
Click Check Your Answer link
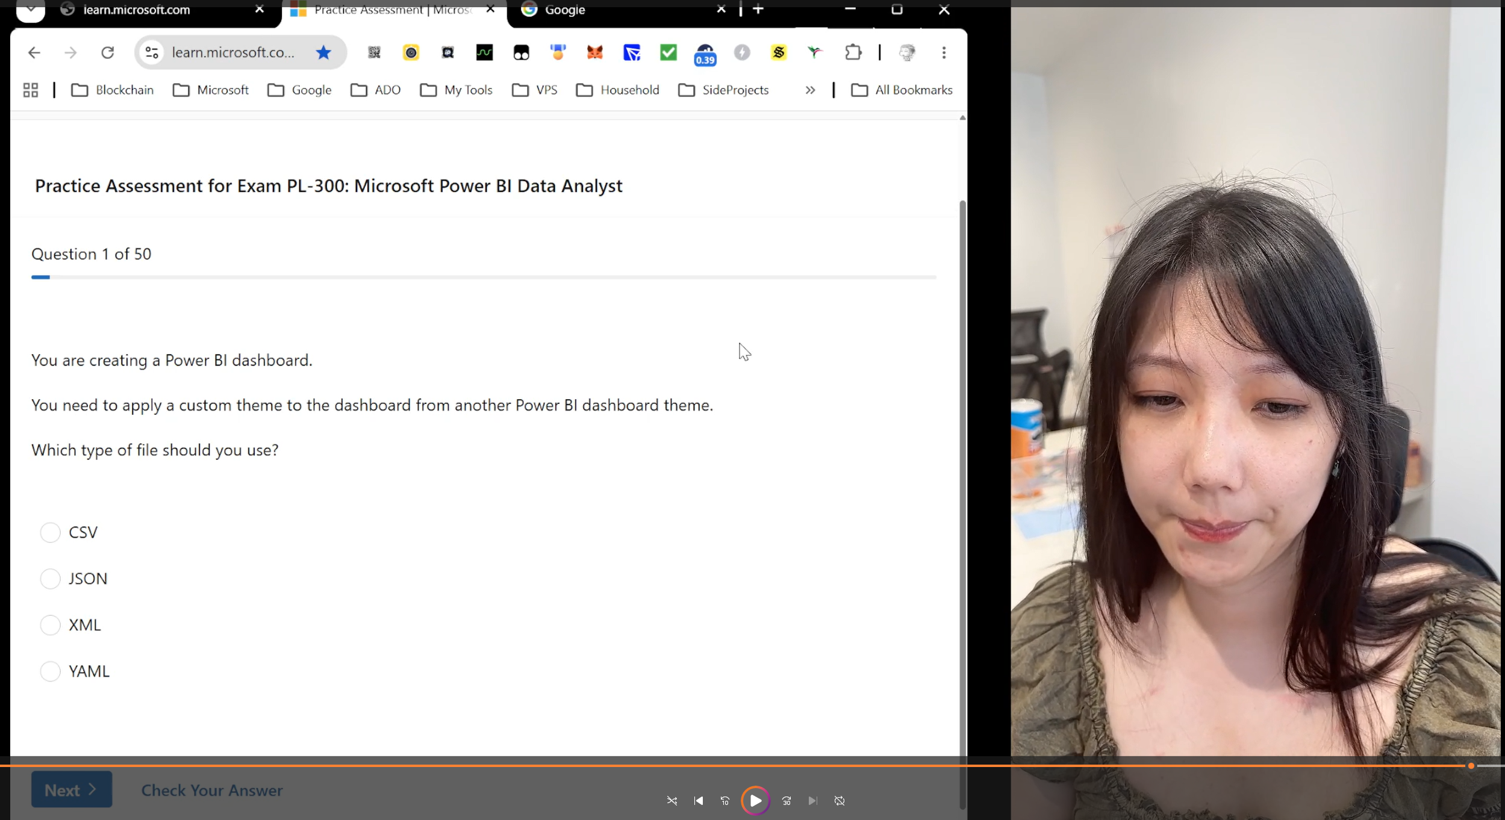212,790
